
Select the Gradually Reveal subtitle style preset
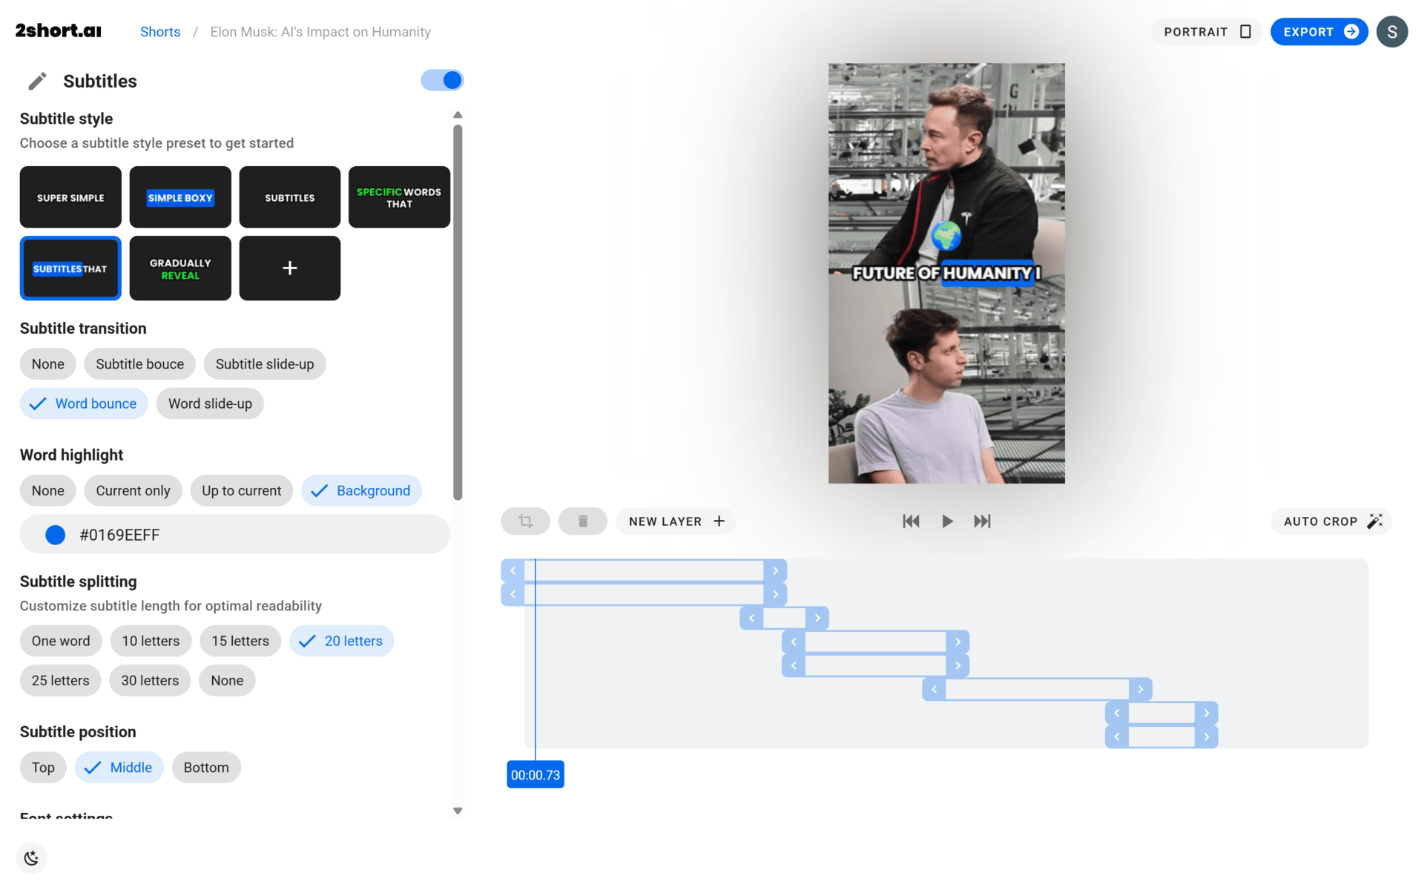pos(179,268)
